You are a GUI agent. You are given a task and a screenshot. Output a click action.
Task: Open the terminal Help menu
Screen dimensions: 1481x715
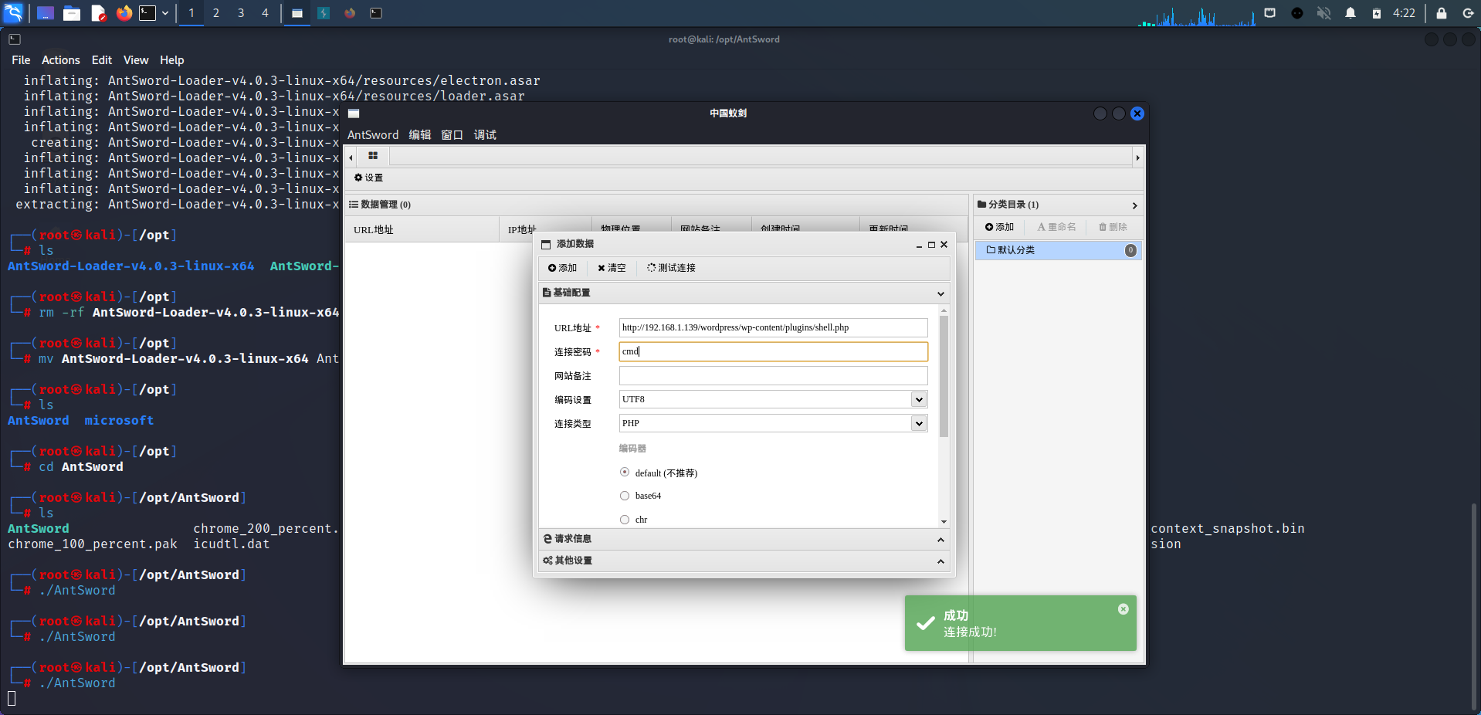coord(172,60)
